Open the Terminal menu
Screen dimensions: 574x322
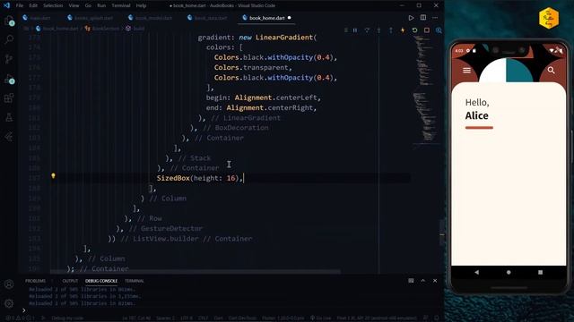121,5
